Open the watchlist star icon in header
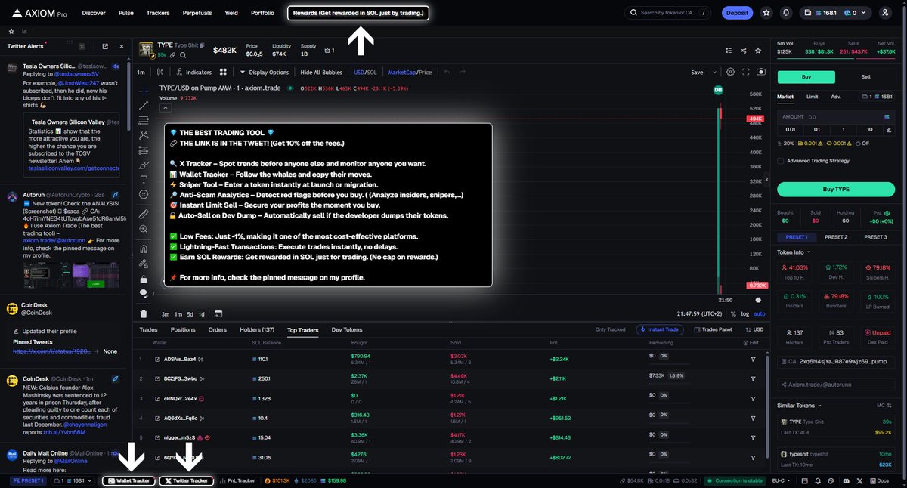Screen dimensions: 907x488 (766, 13)
